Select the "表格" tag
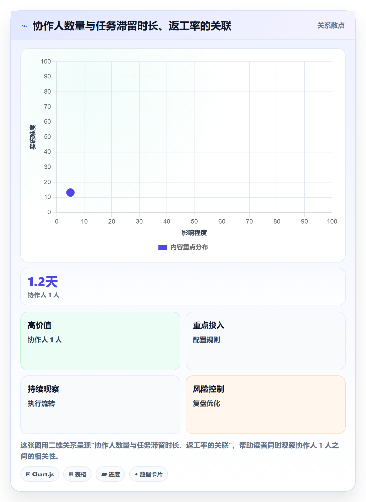The image size is (366, 502). click(x=77, y=474)
